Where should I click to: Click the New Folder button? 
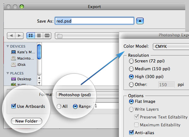(26, 121)
